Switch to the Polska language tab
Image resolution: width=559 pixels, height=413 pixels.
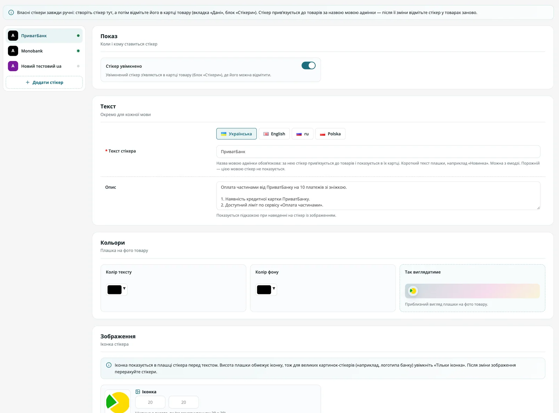(x=330, y=134)
